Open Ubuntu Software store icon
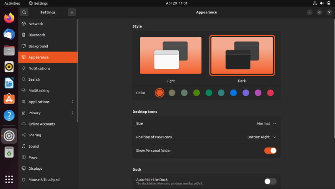 point(9,99)
